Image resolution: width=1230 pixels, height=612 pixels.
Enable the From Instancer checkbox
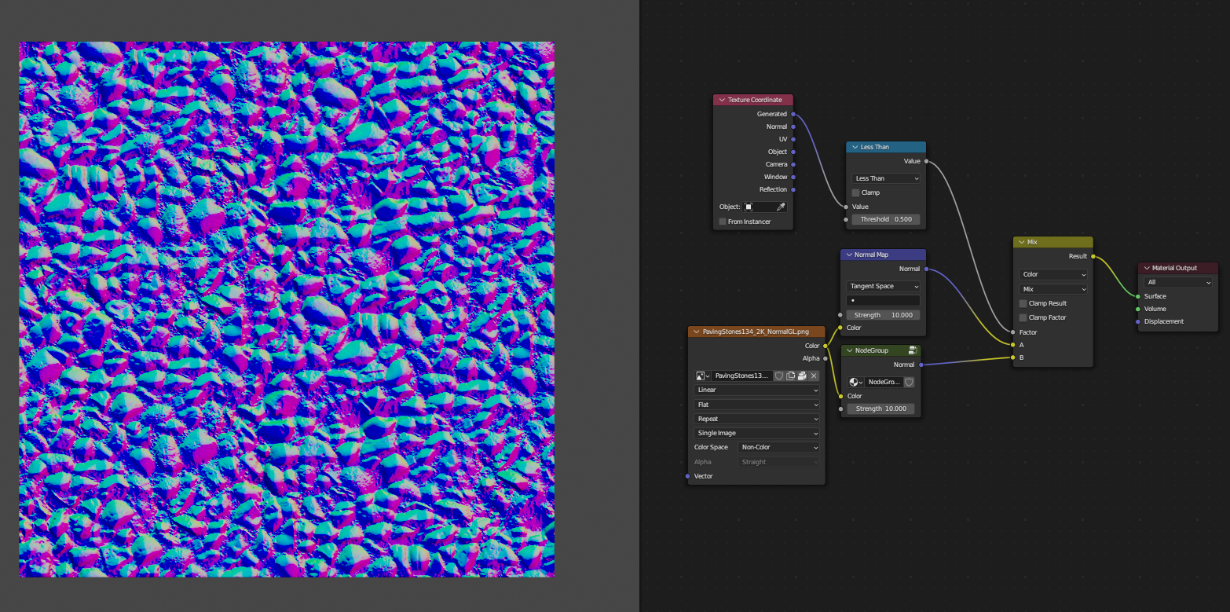pyautogui.click(x=723, y=222)
